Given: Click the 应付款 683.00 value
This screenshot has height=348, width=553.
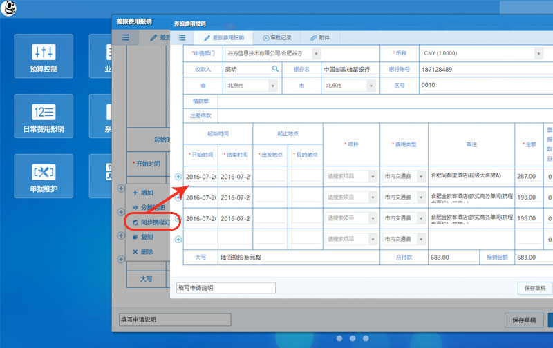Looking at the screenshot, I should (453, 258).
